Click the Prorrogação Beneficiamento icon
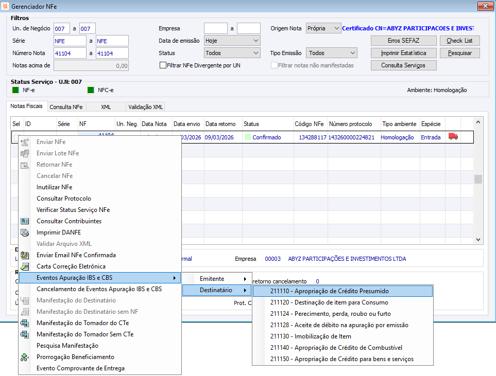Screen dimensions: 496x376 pos(25,357)
